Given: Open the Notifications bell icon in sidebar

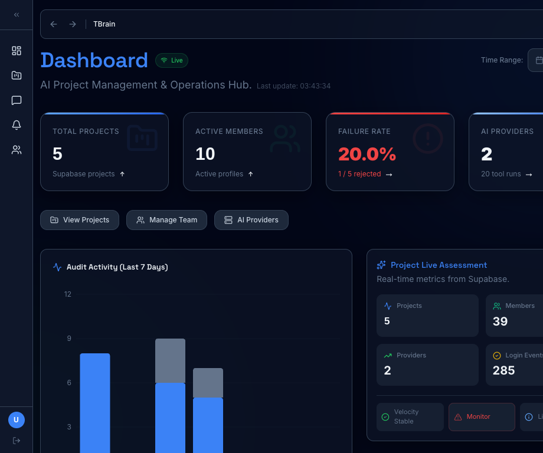Looking at the screenshot, I should (17, 125).
